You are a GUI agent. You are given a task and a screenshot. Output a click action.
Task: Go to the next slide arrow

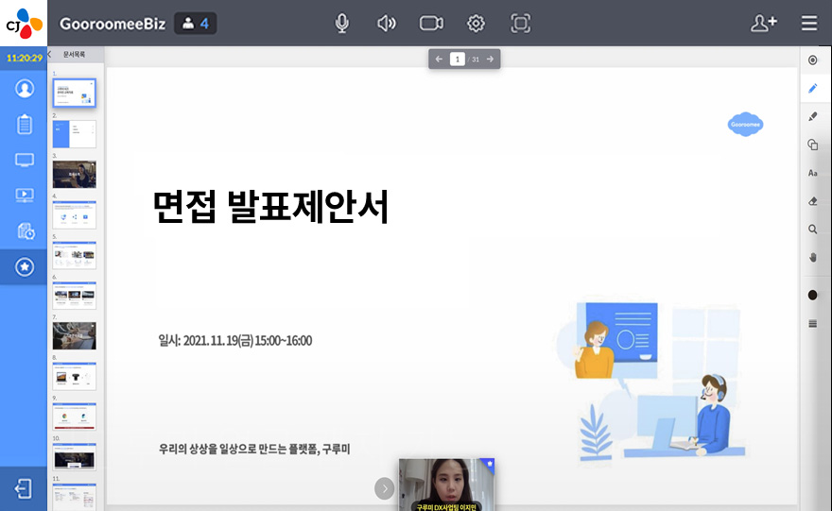click(490, 60)
